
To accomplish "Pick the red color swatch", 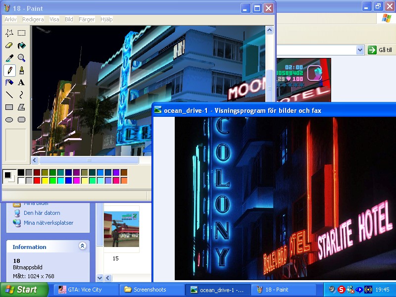I will click(37, 181).
